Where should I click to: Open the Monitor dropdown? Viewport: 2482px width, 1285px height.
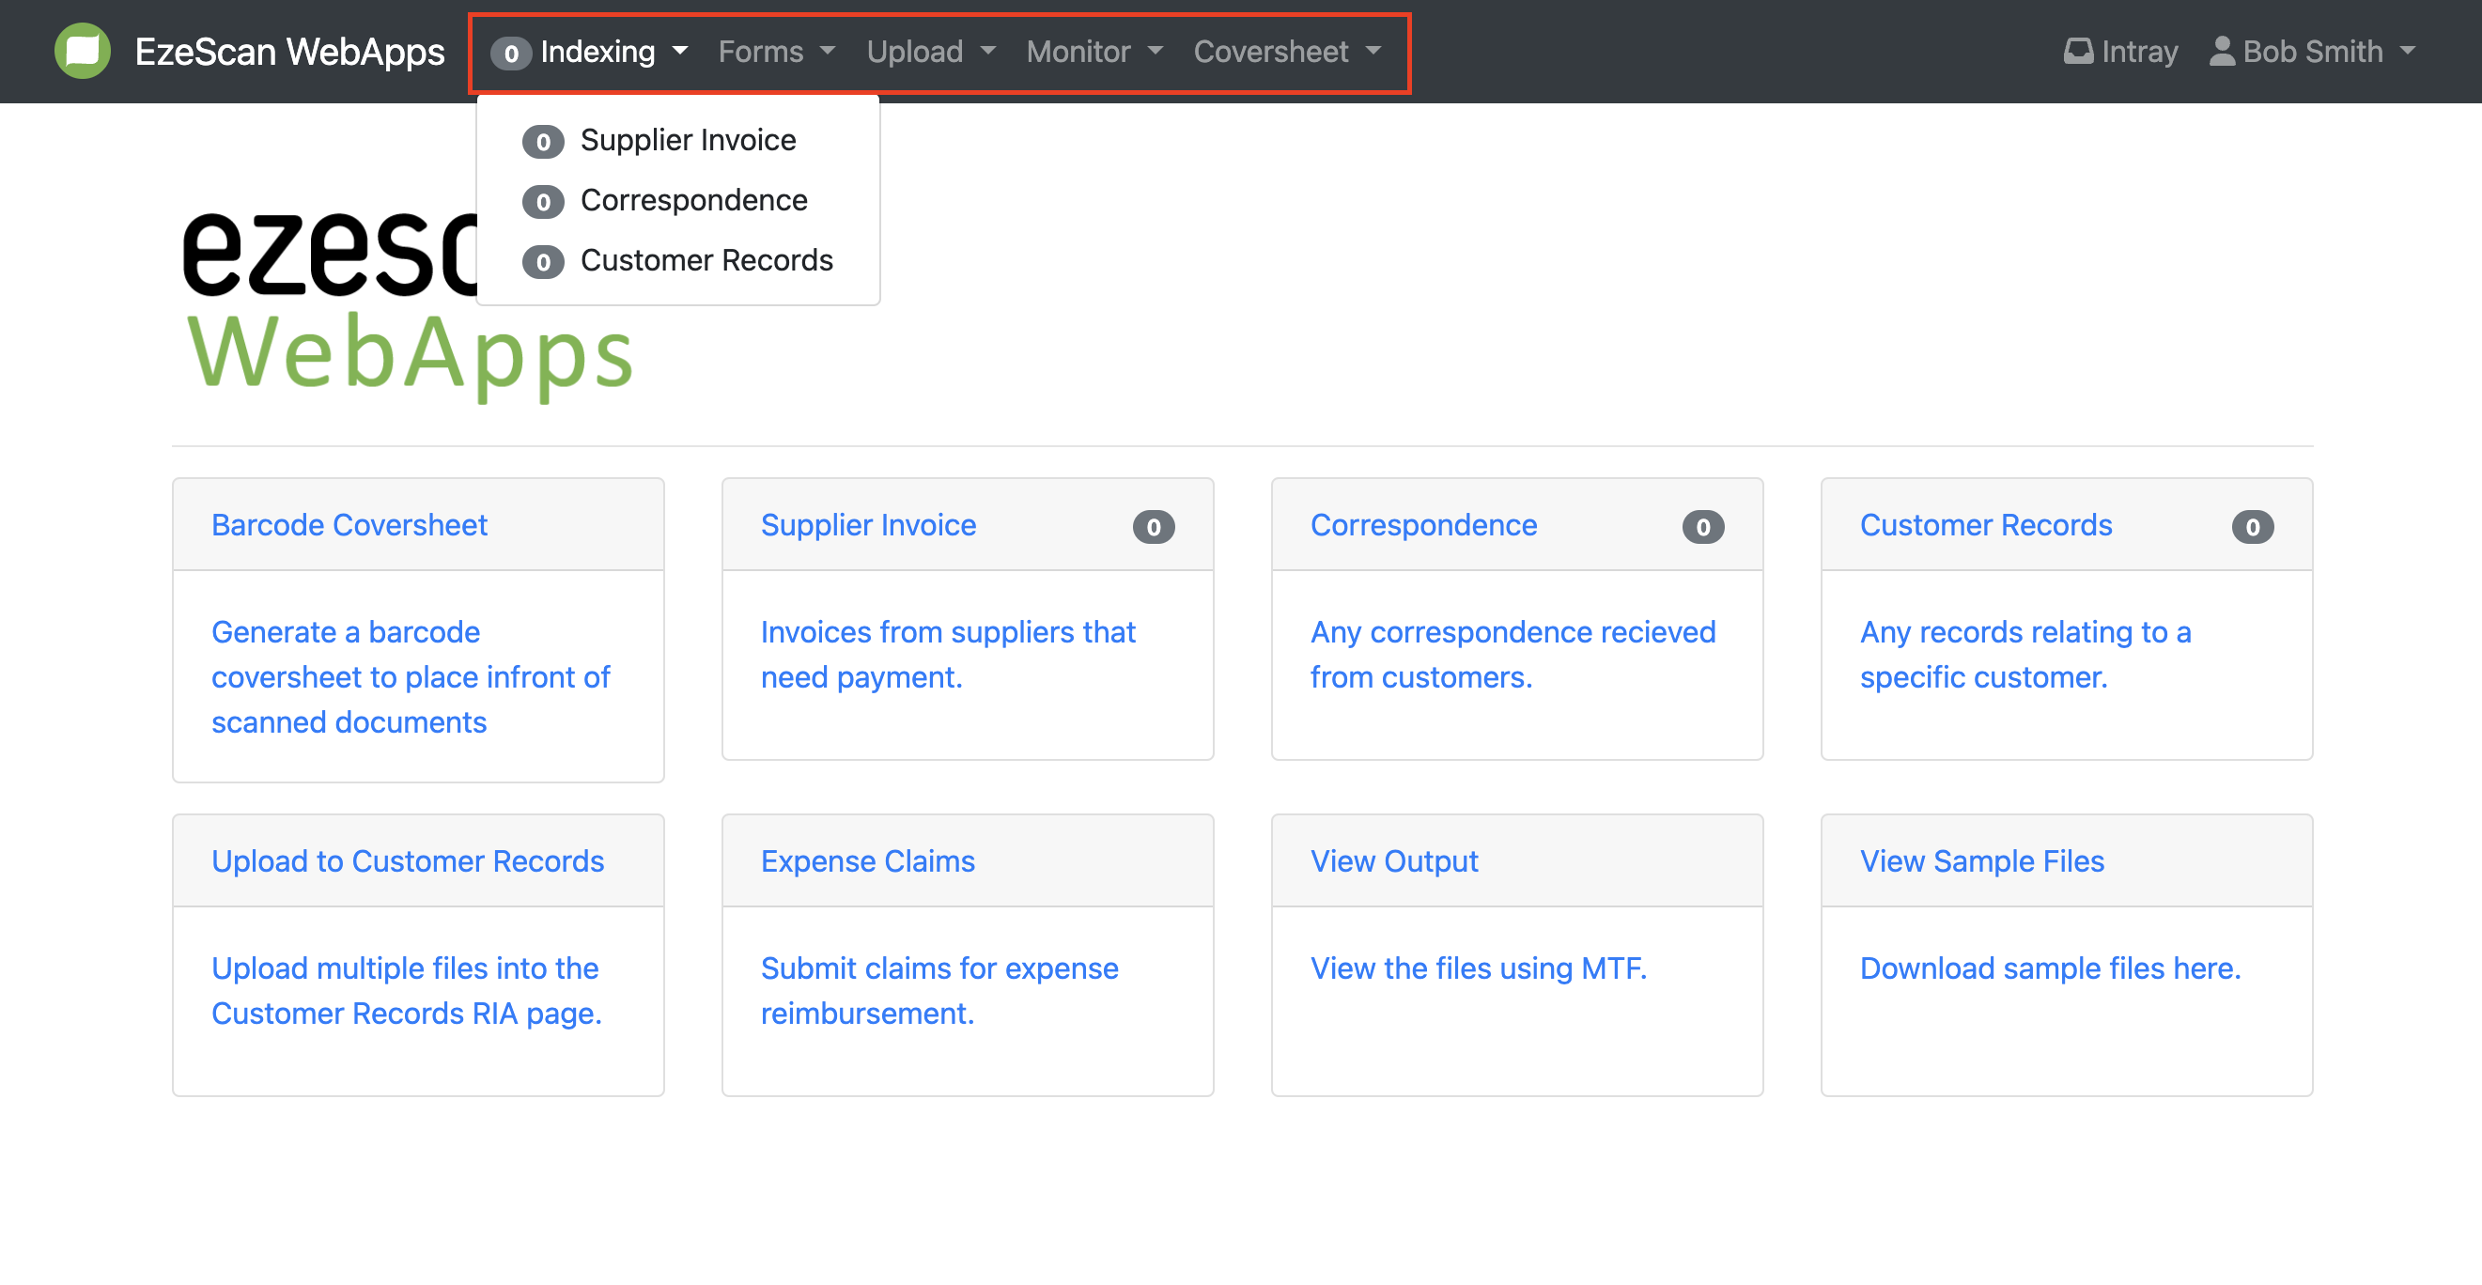[x=1094, y=51]
